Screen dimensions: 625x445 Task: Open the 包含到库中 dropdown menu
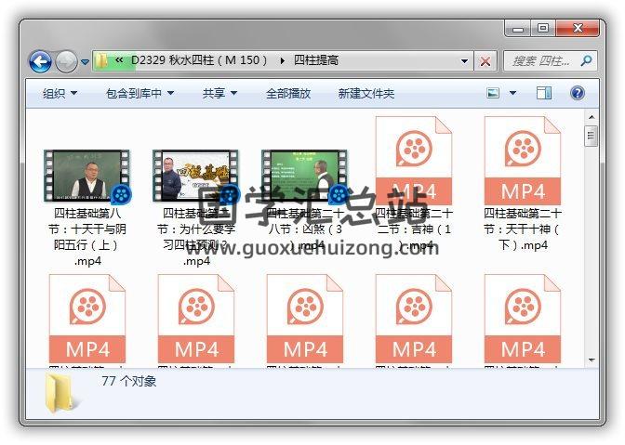tap(140, 94)
